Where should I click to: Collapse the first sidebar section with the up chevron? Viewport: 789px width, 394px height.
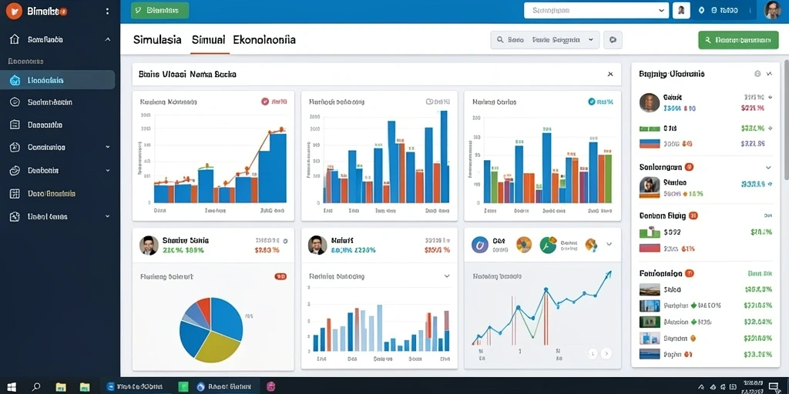[108, 39]
